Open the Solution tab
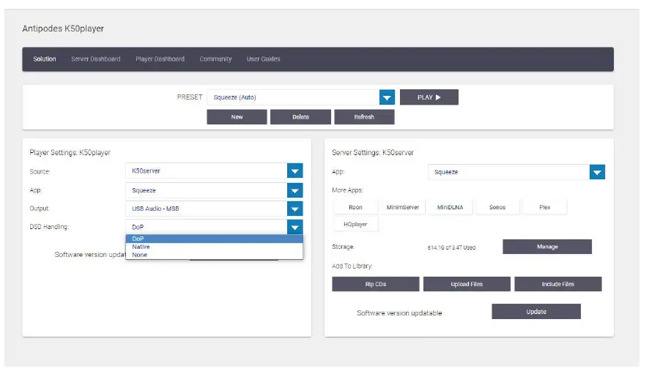Viewport: 649px width, 374px height. pos(44,59)
